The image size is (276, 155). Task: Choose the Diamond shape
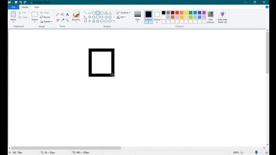click(x=90, y=17)
